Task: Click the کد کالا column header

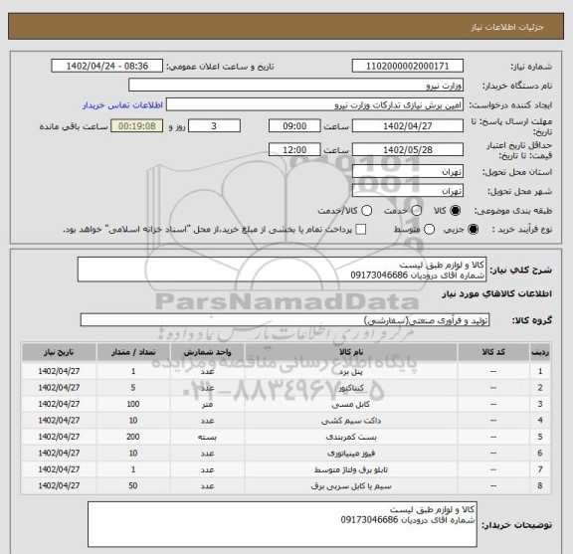Action: [x=493, y=352]
